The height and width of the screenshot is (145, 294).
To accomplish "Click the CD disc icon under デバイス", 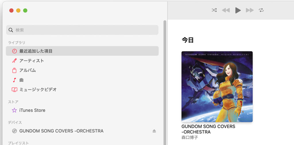I will pyautogui.click(x=14, y=131).
